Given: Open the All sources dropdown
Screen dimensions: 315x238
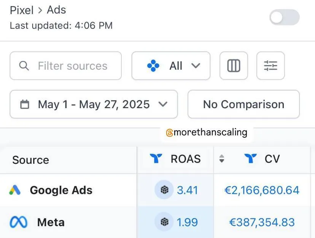Looking at the screenshot, I should pos(171,66).
